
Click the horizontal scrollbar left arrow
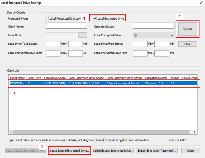click(x=11, y=132)
